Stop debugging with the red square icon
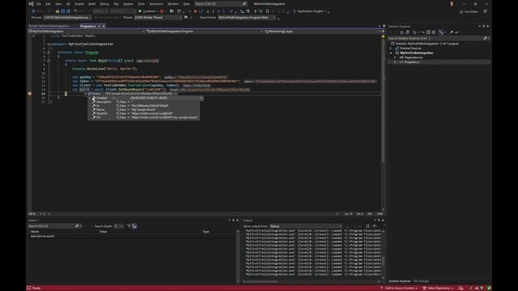 195,11
